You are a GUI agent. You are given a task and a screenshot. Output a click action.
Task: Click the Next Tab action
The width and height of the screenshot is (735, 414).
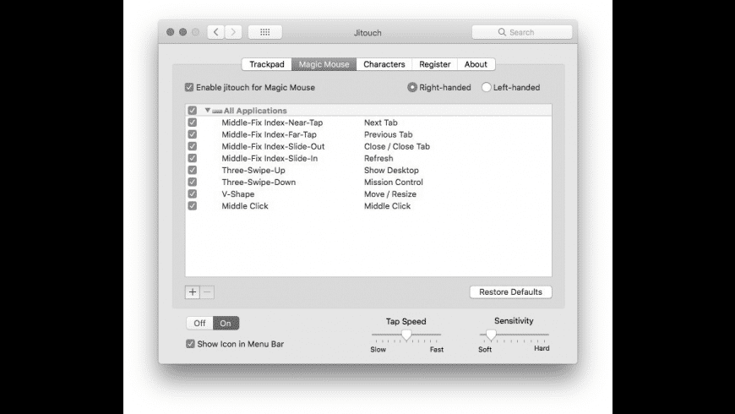click(381, 123)
